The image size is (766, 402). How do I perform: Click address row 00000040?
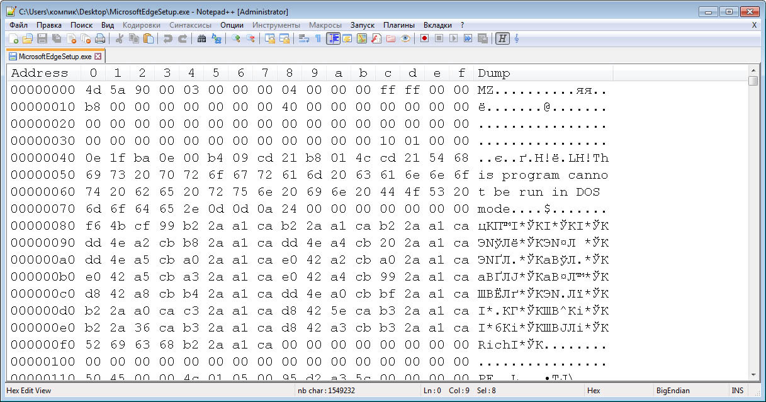click(43, 158)
